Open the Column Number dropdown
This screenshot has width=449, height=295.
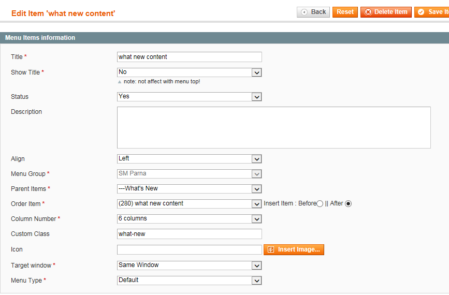point(189,219)
